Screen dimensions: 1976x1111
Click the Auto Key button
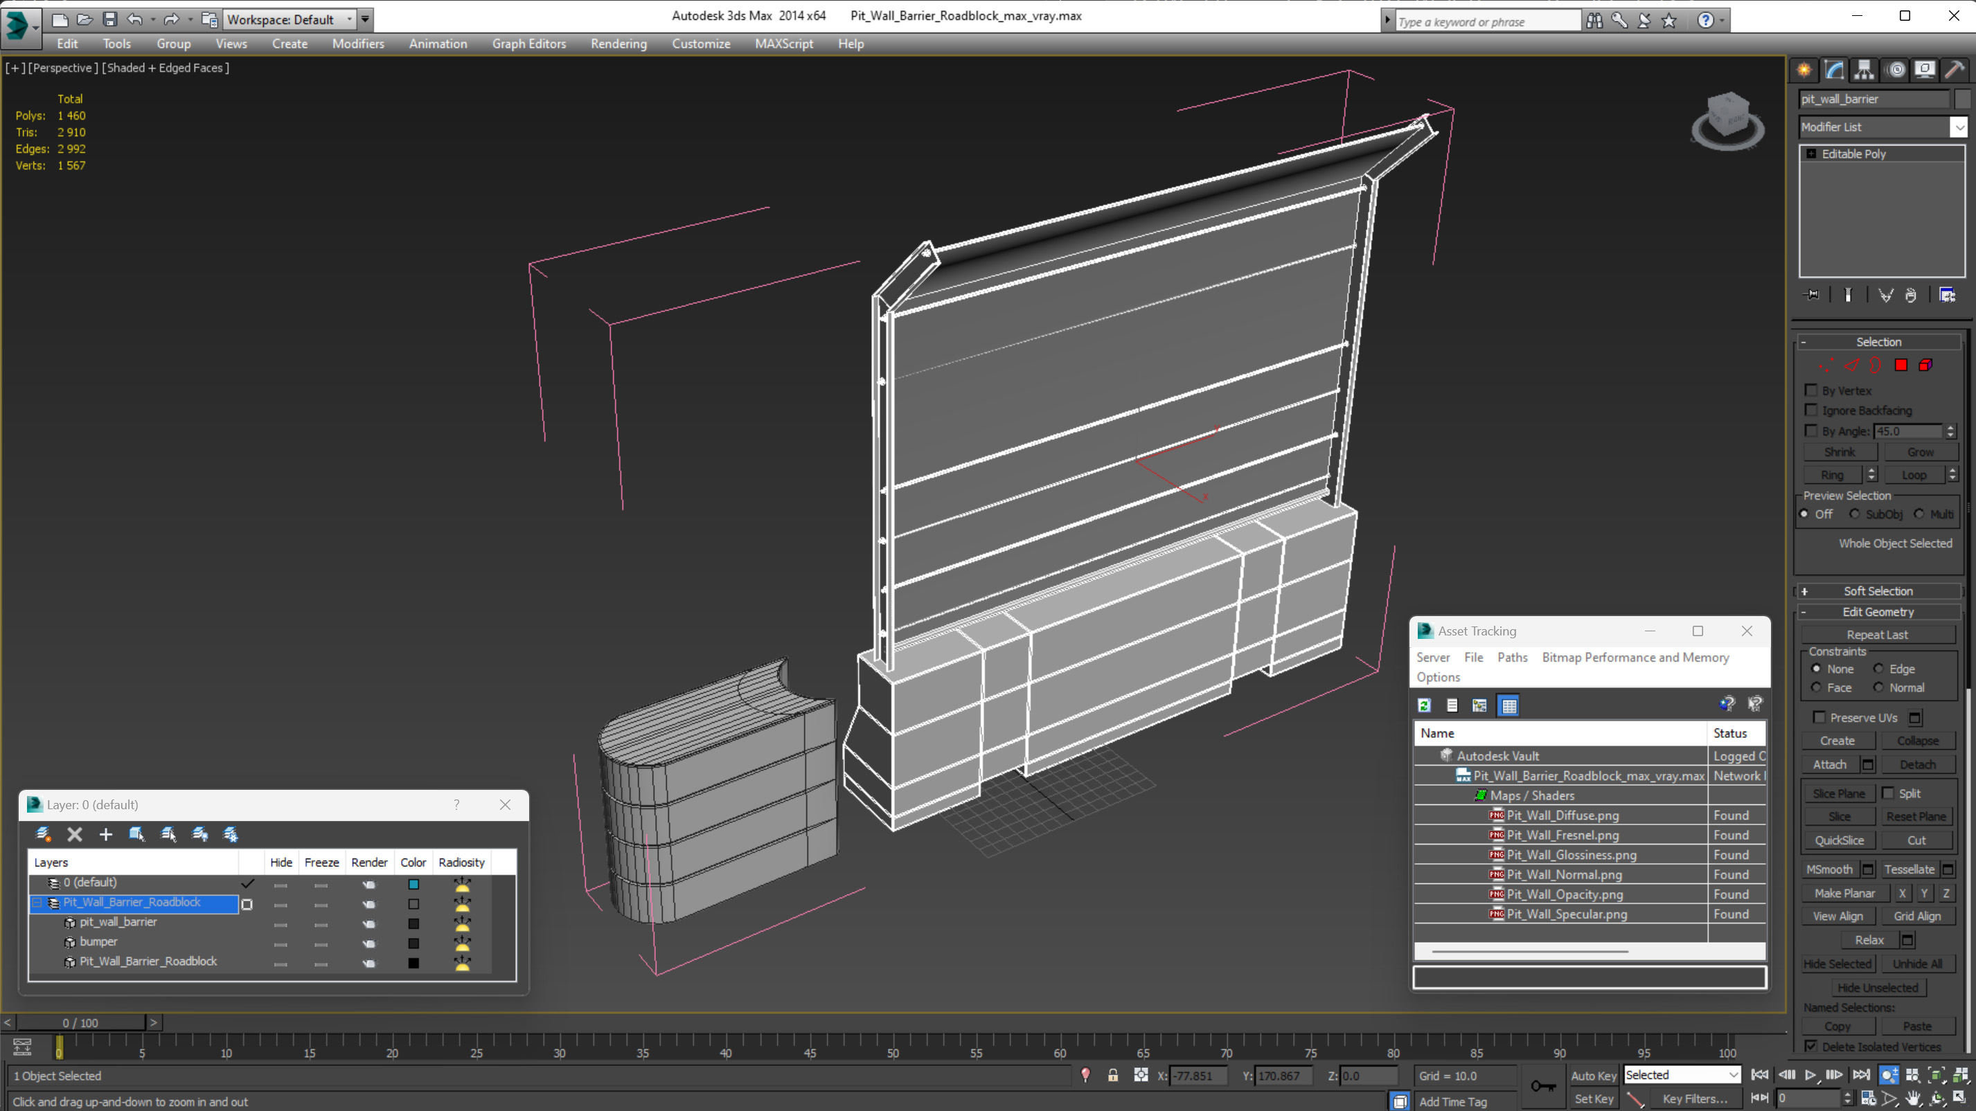point(1593,1075)
